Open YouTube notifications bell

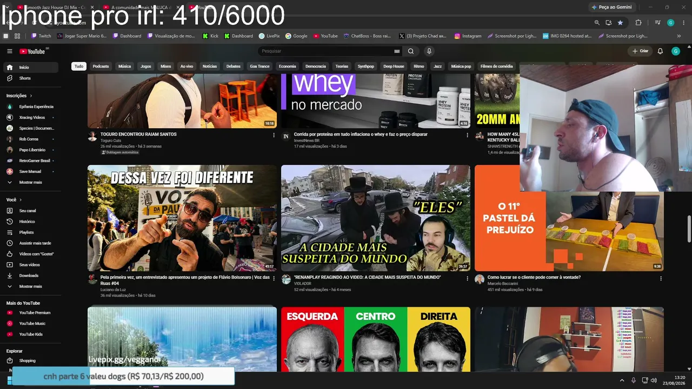click(660, 51)
